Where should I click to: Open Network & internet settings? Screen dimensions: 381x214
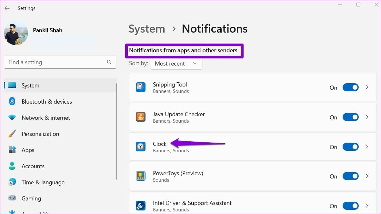click(45, 118)
